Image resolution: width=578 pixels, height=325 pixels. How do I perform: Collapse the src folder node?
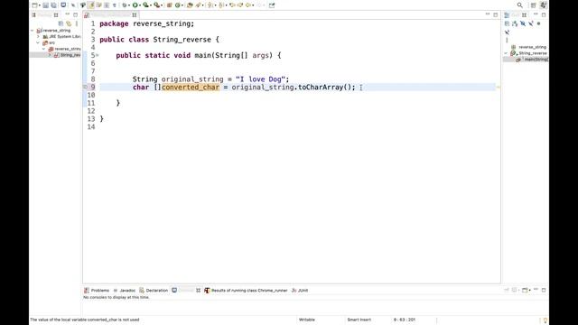[x=38, y=42]
